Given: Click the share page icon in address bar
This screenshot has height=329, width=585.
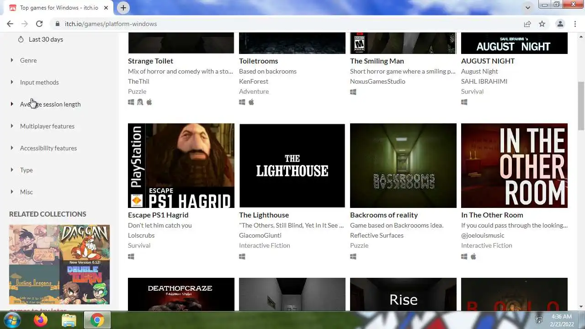Looking at the screenshot, I should pyautogui.click(x=527, y=24).
